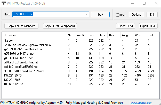Click Export TEXT button
161x105 pixels.
pos(125,26)
